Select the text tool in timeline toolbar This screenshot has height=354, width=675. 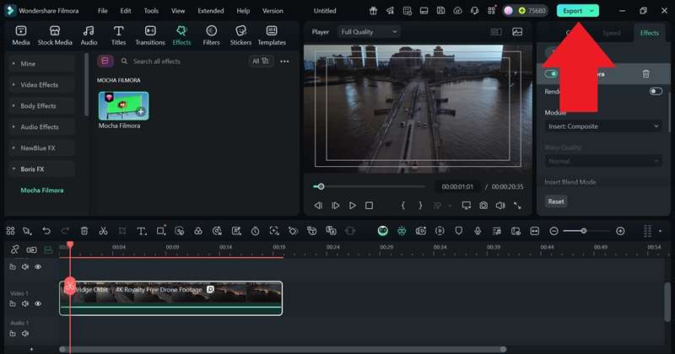point(141,231)
